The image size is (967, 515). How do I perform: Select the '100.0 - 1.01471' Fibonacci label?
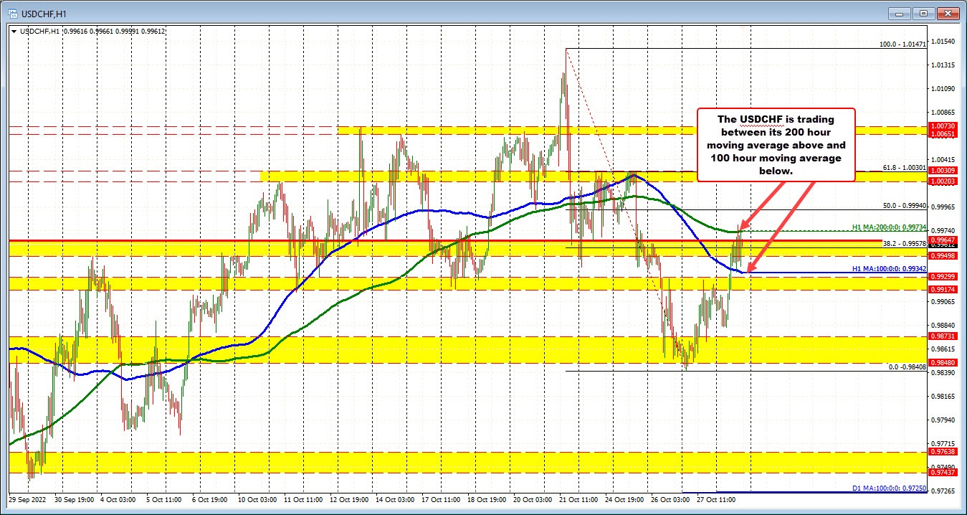(x=903, y=44)
